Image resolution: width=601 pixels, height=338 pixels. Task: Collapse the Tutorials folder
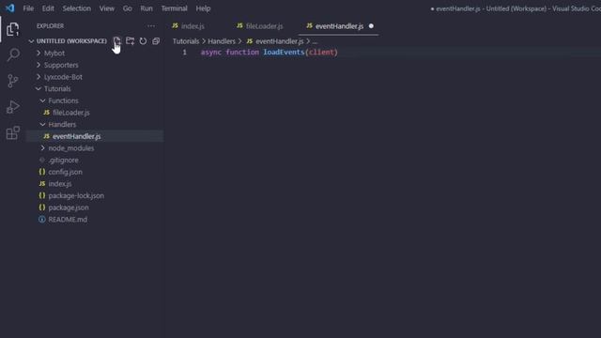click(x=39, y=89)
